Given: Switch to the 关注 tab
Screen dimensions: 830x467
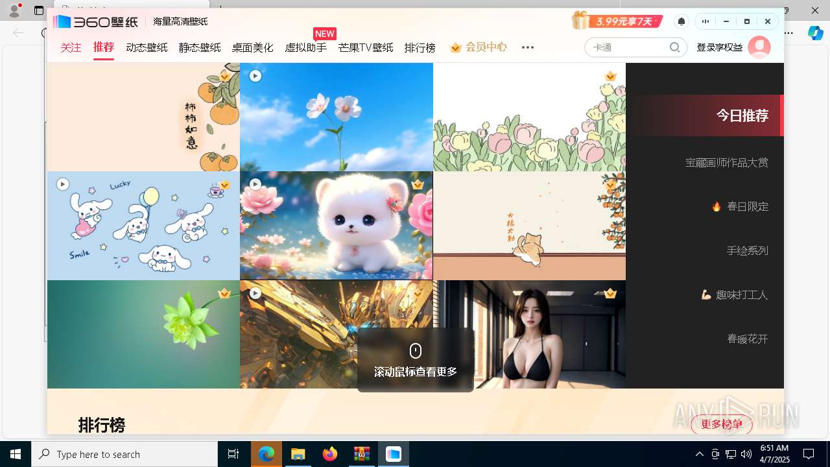Looking at the screenshot, I should point(71,47).
